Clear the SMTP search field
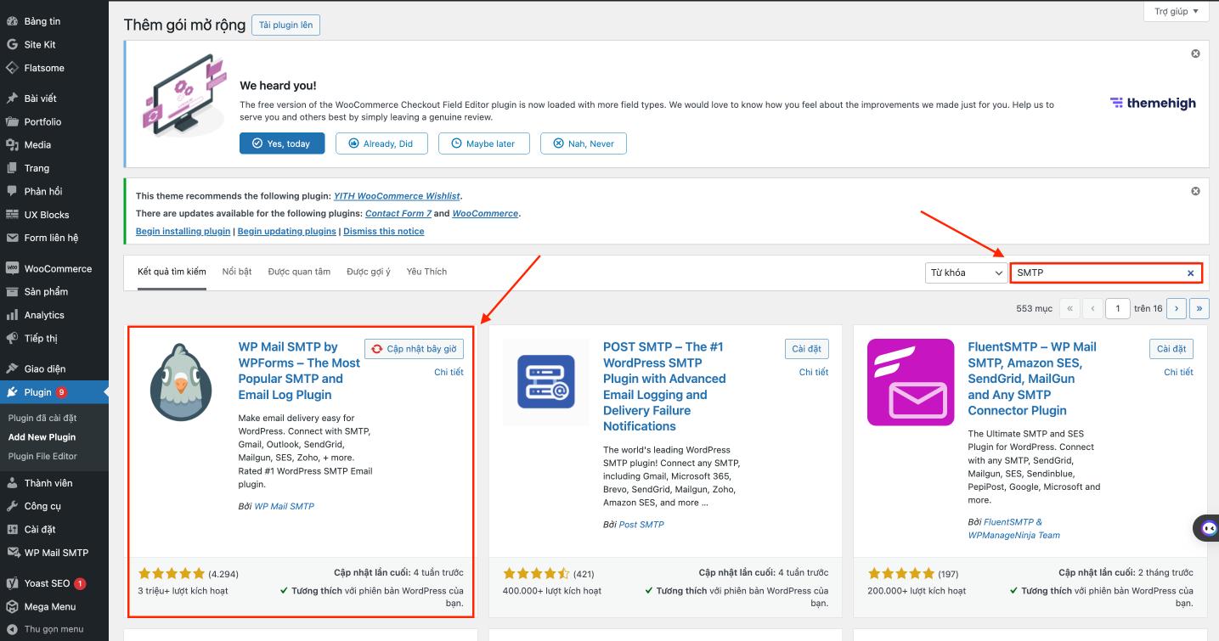 pos(1190,273)
